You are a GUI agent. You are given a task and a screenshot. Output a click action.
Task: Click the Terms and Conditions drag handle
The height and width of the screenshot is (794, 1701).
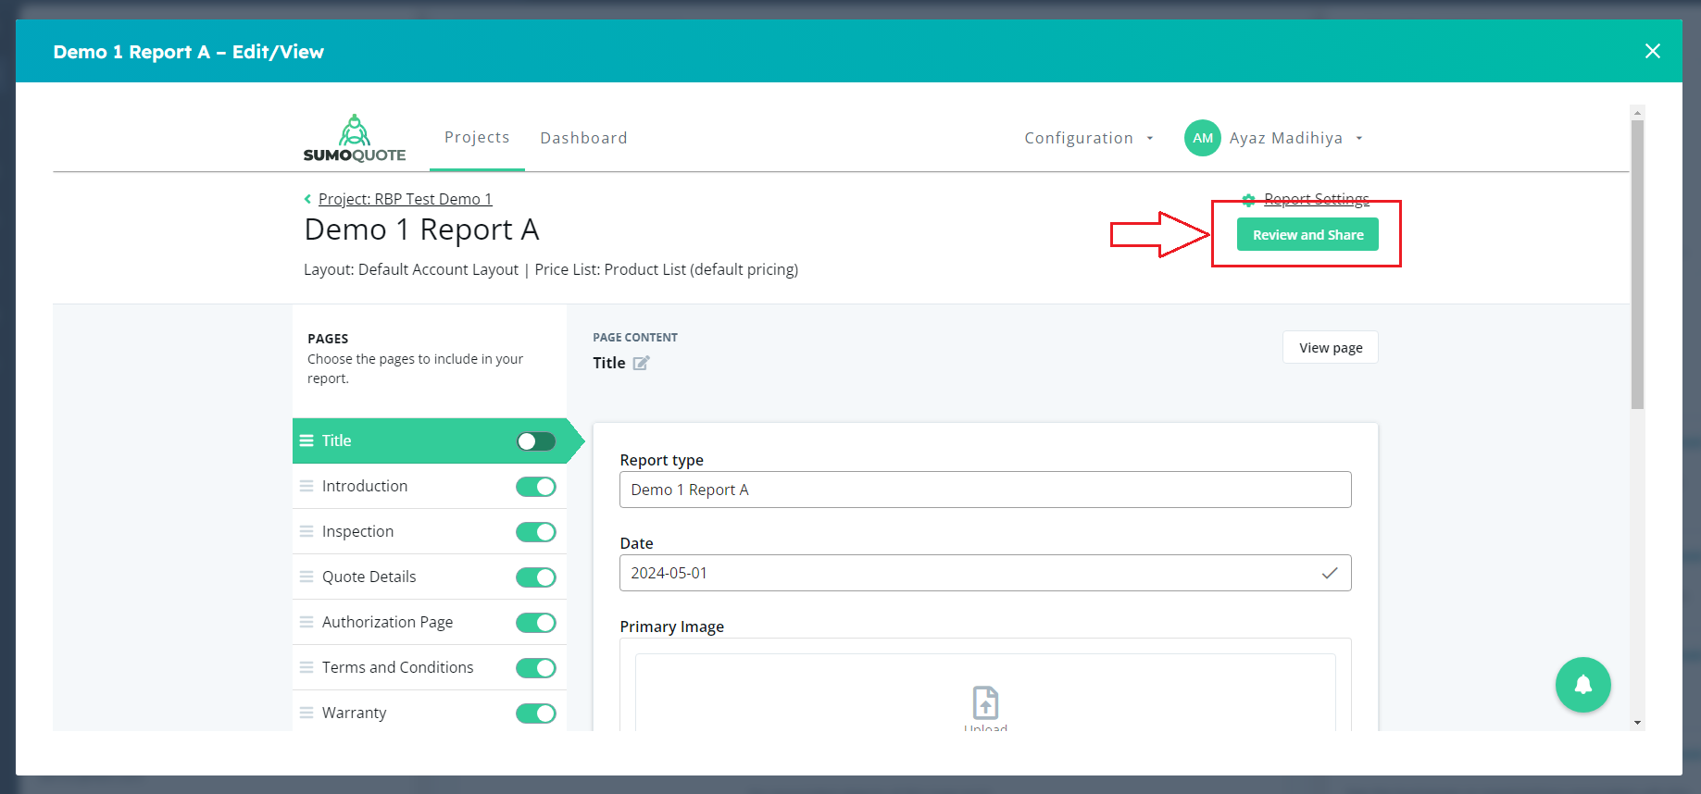click(306, 667)
